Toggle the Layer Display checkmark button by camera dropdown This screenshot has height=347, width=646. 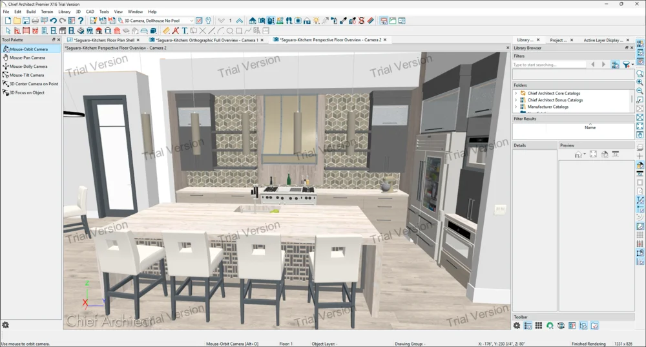(x=199, y=21)
